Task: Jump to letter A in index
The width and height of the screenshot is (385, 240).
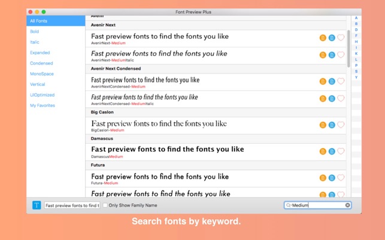Action: pos(356,18)
